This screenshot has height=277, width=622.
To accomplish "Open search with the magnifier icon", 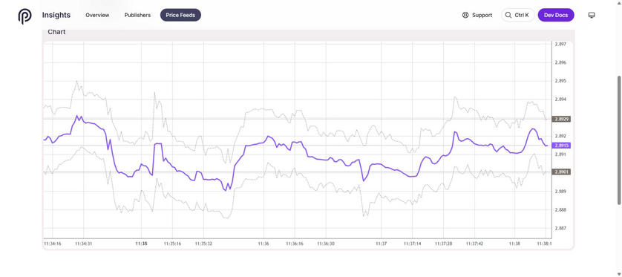I will (x=508, y=15).
